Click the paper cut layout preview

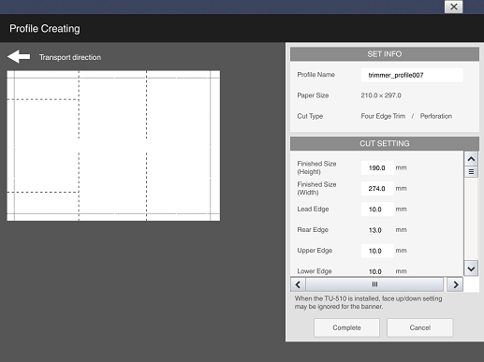tap(113, 146)
